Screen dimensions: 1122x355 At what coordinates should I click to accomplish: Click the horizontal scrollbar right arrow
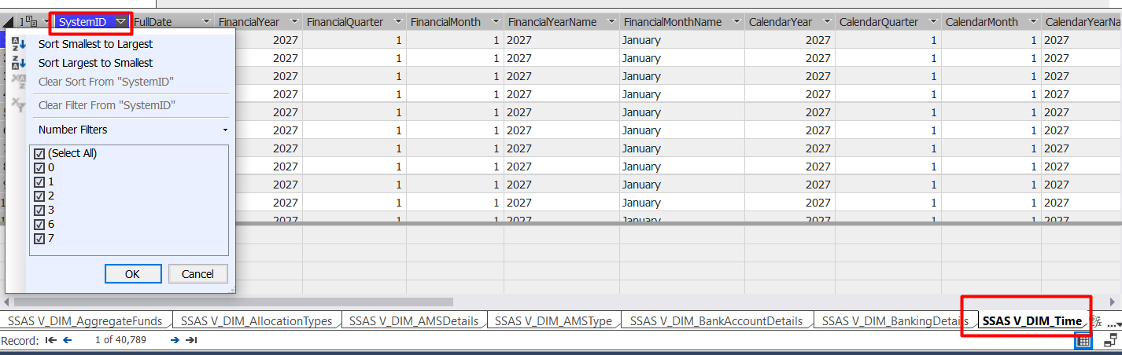click(1113, 302)
